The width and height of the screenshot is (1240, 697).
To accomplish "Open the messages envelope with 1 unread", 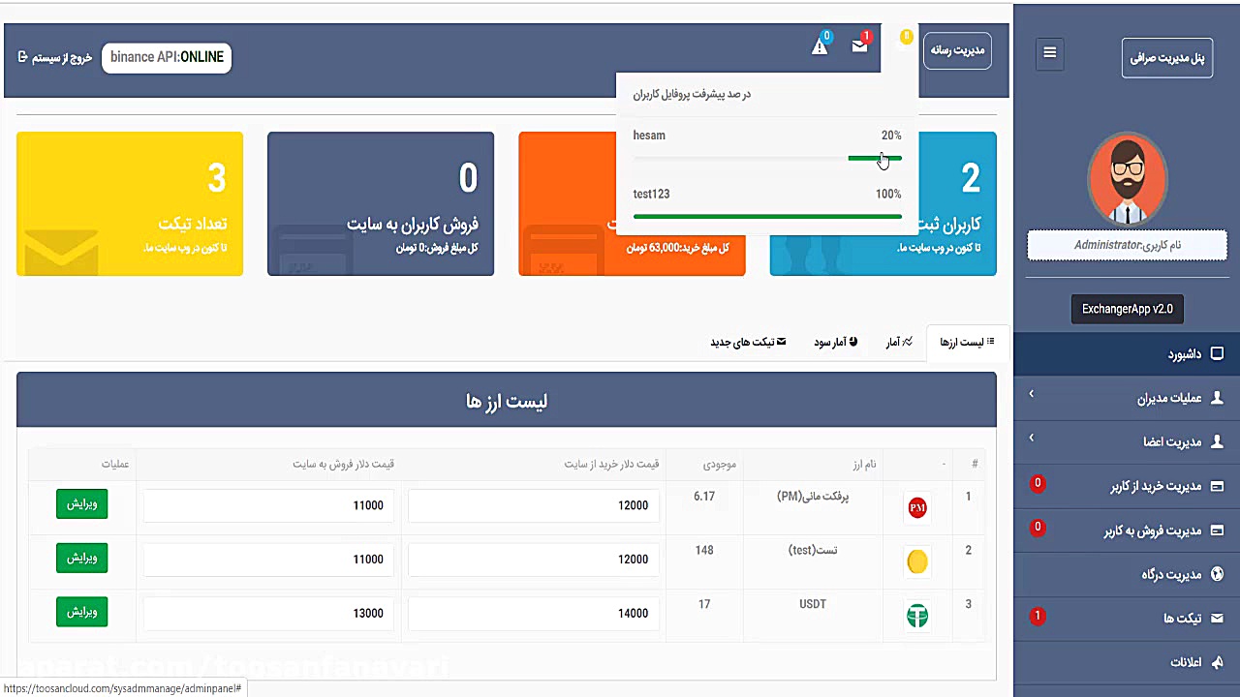I will click(x=859, y=45).
